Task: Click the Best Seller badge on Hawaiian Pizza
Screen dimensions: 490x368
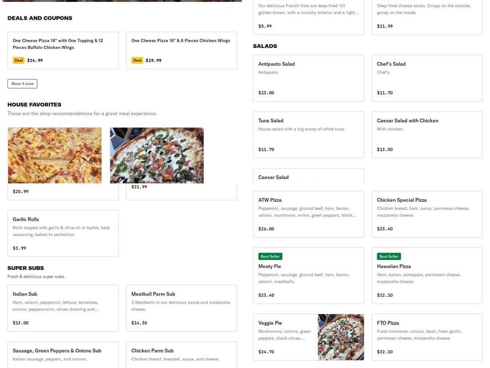Action: [389, 256]
